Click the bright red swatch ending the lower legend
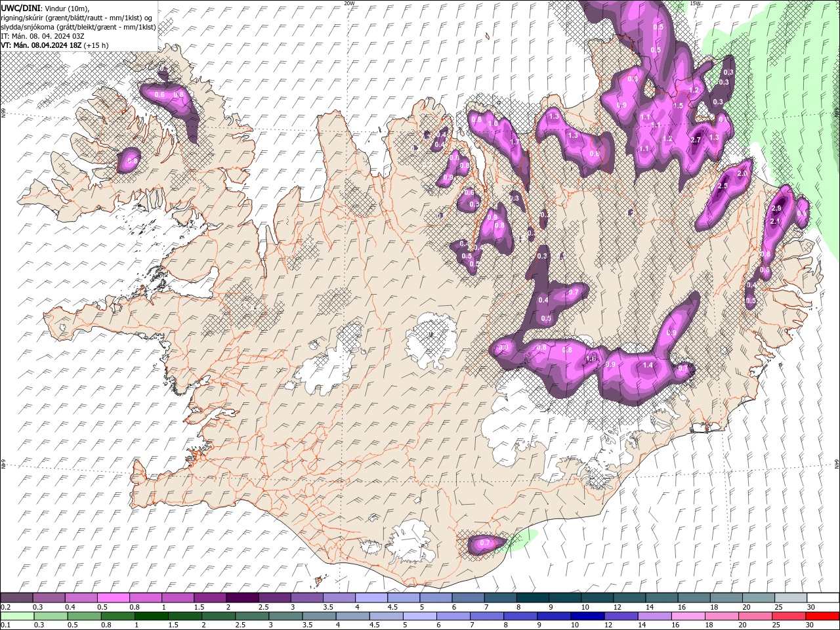 (823, 616)
